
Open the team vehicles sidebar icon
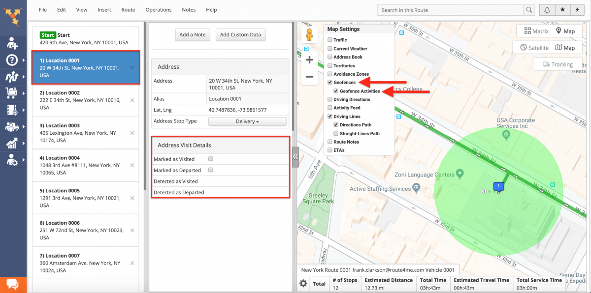[x=12, y=126]
